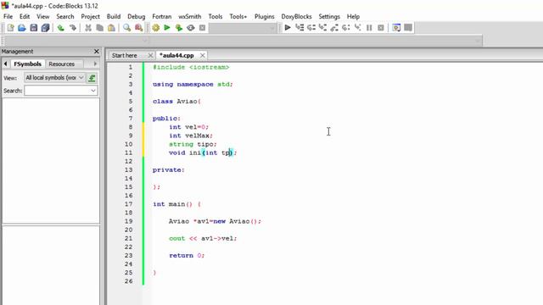Click the symbol Search input field

tap(58, 91)
